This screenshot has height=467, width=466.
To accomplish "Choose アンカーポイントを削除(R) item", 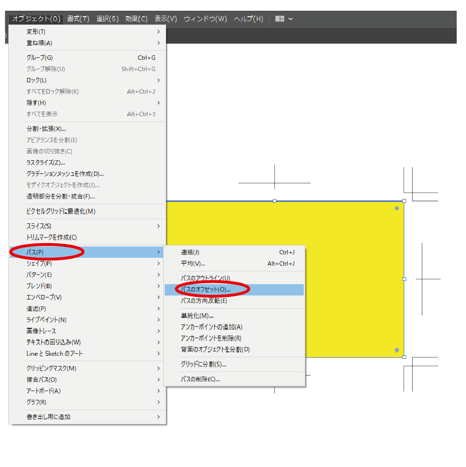I will [234, 338].
